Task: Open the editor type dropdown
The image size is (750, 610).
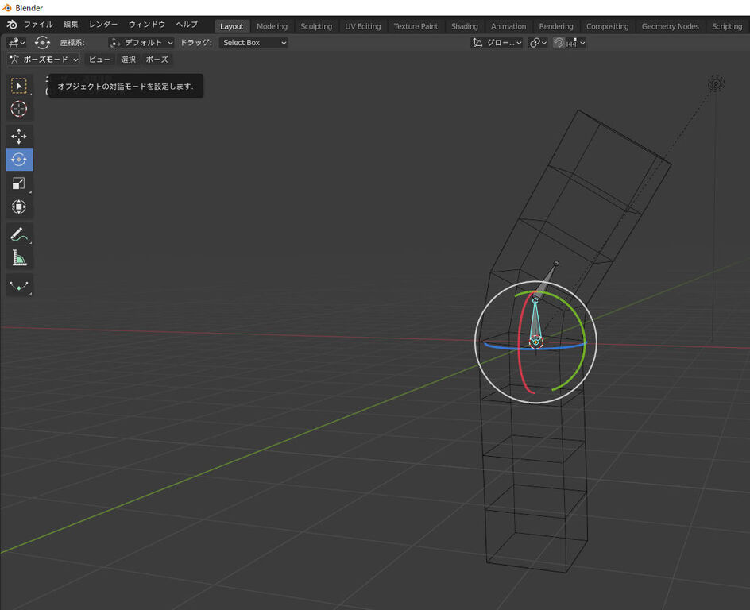Action: coord(17,43)
